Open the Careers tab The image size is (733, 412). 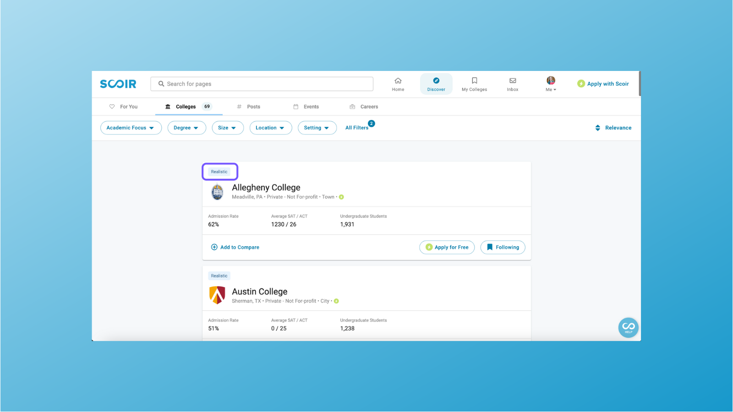point(364,106)
